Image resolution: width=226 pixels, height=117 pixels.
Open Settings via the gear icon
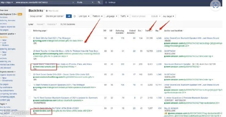(106, 2)
